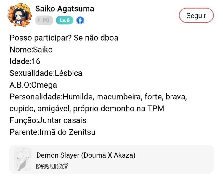
Task: Click the blue water-drop badge icon
Action: pos(80,20)
